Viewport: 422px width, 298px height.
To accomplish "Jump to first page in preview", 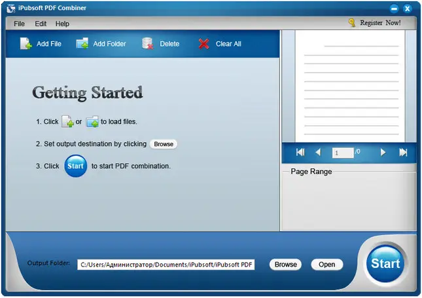I will [x=300, y=153].
